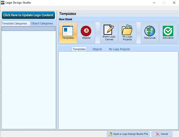Open the My Logo Projects tab
Image resolution: width=179 pixels, height=137 pixels.
(119, 49)
